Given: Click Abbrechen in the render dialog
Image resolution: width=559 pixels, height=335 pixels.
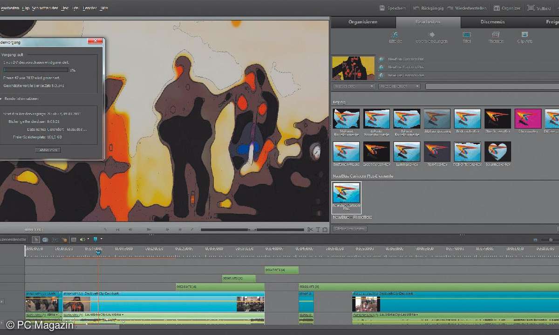Looking at the screenshot, I should (48, 150).
